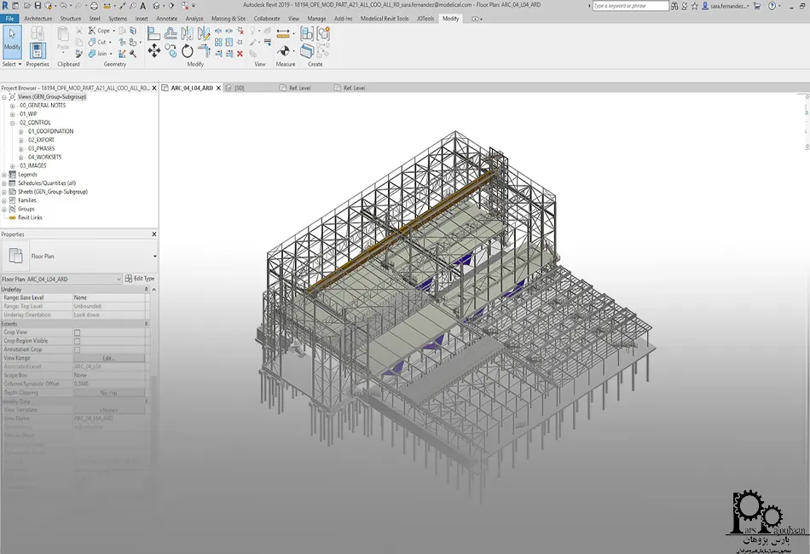This screenshot has width=810, height=554.
Task: Enable the Crop Region Visible checkbox
Action: [x=77, y=341]
